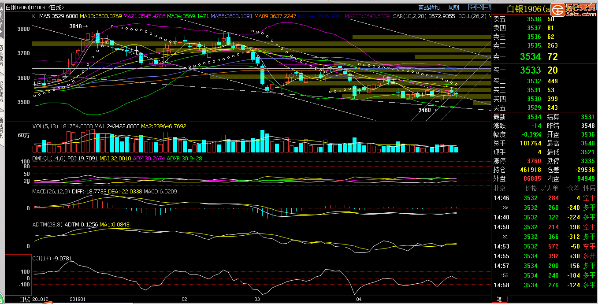
Task: Click the 最新 latest price value 3534
Action: [x=534, y=117]
